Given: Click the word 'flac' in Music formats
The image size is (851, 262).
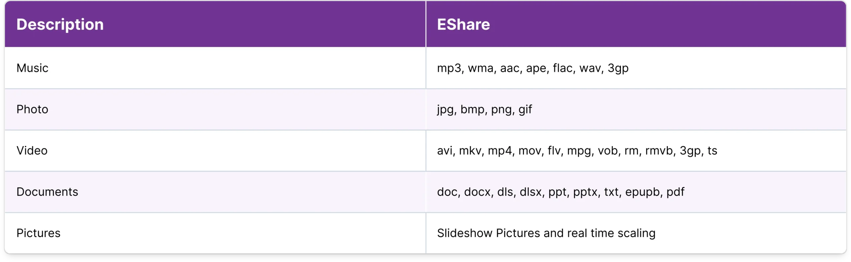Looking at the screenshot, I should (x=563, y=68).
